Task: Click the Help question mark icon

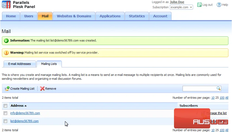Action: click(x=219, y=5)
